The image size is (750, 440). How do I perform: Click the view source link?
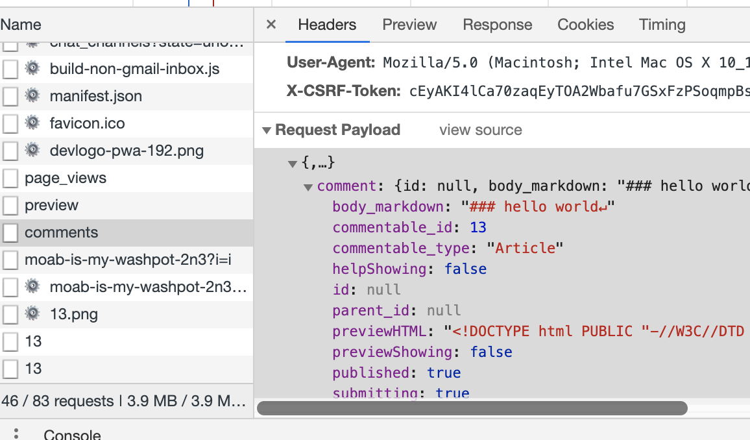(481, 130)
